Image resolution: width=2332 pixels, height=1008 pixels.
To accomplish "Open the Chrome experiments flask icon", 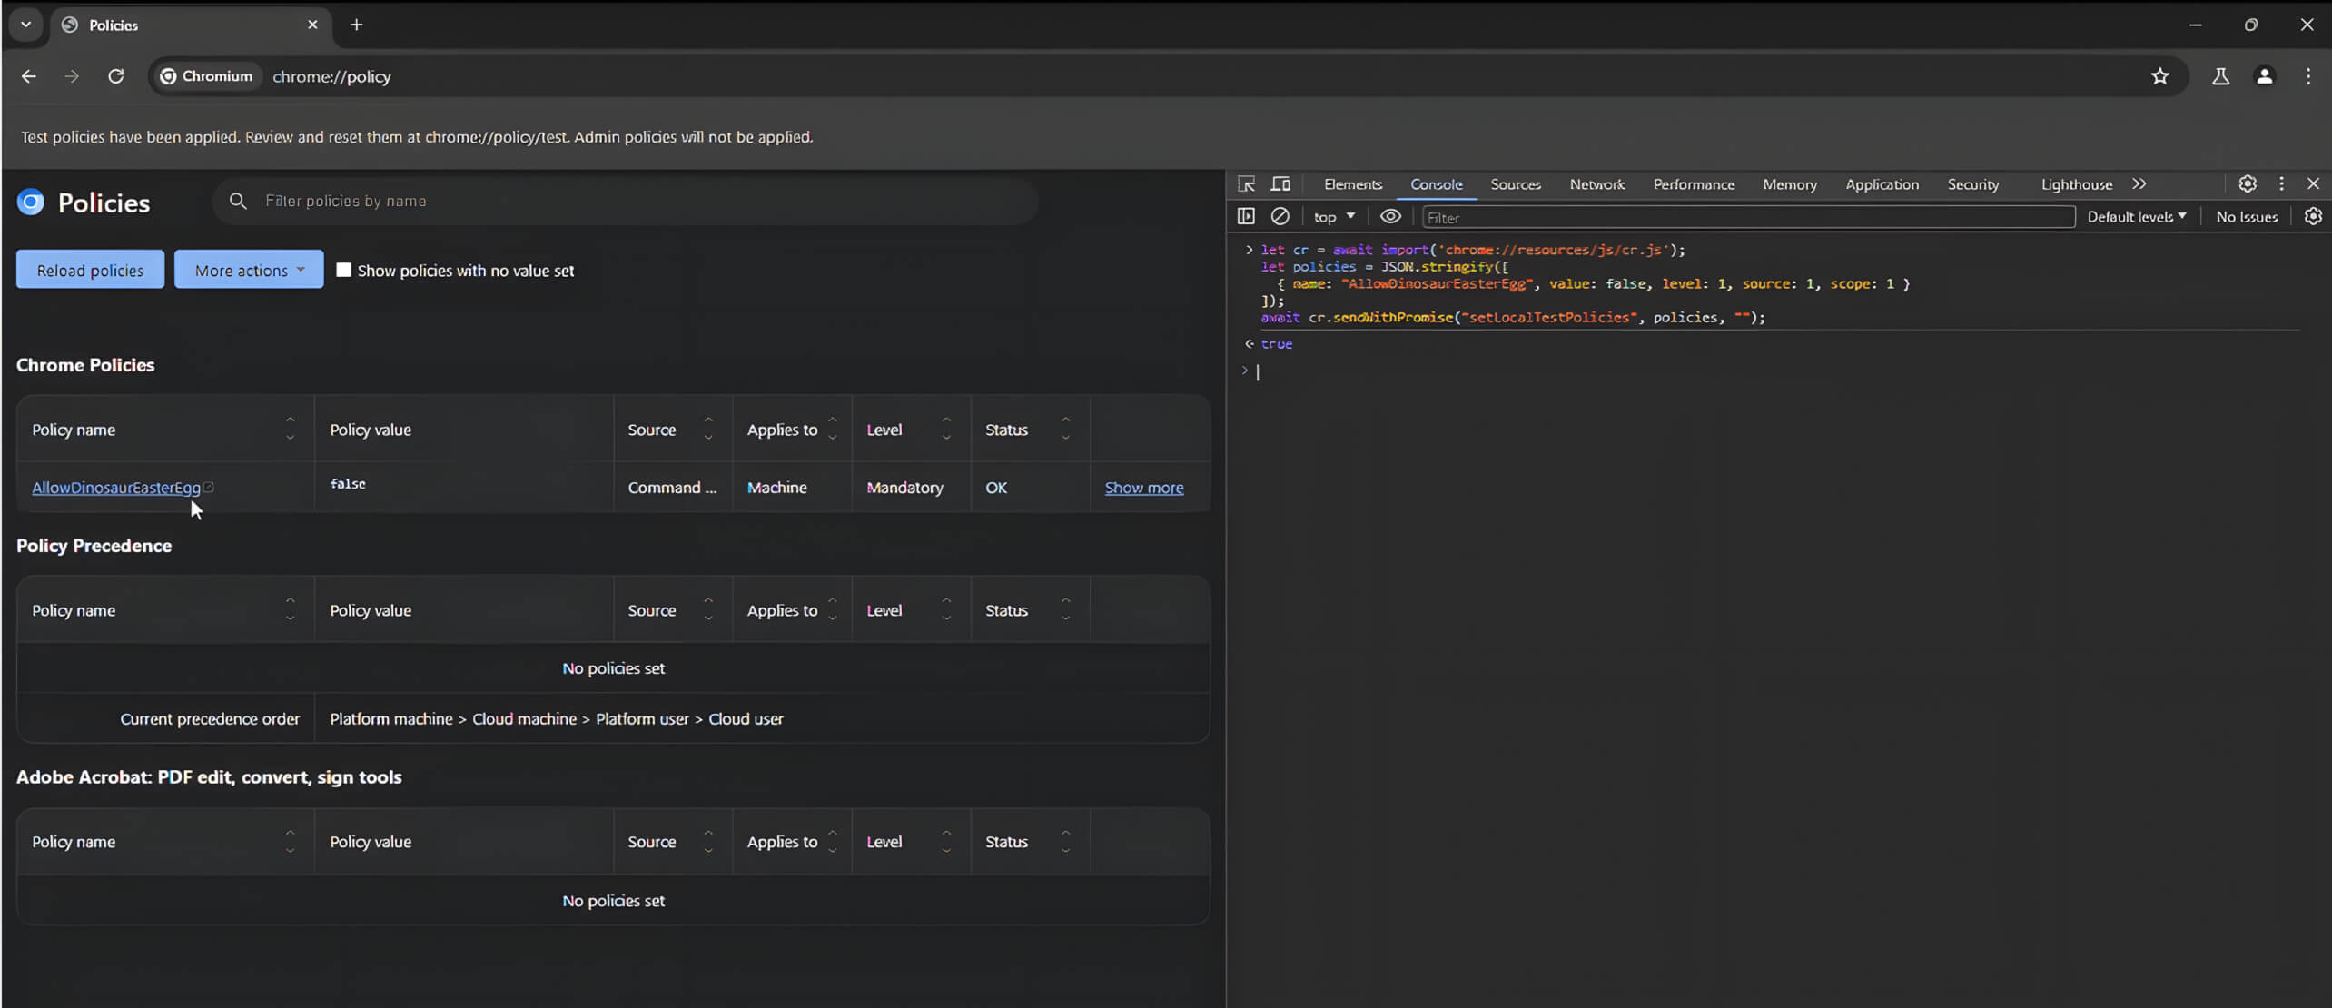I will [2219, 76].
